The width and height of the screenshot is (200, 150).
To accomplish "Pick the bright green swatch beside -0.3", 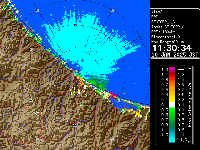I will tap(172, 110).
